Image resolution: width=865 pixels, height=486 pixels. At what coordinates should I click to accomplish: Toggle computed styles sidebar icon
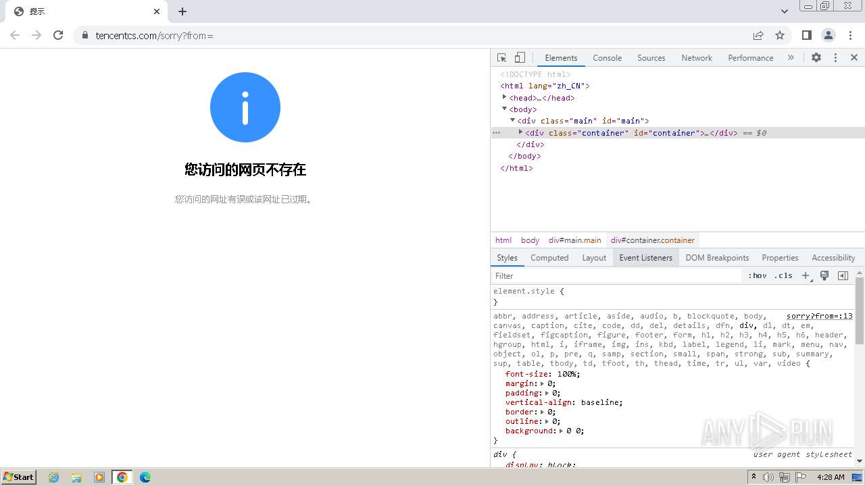[x=843, y=275]
